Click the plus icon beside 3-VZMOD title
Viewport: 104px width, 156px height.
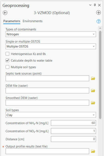coord(98,13)
